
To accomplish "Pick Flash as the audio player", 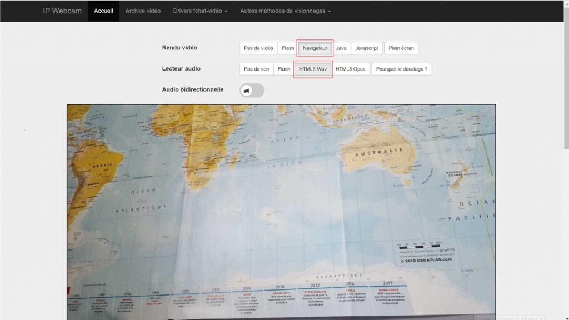I will tap(284, 69).
